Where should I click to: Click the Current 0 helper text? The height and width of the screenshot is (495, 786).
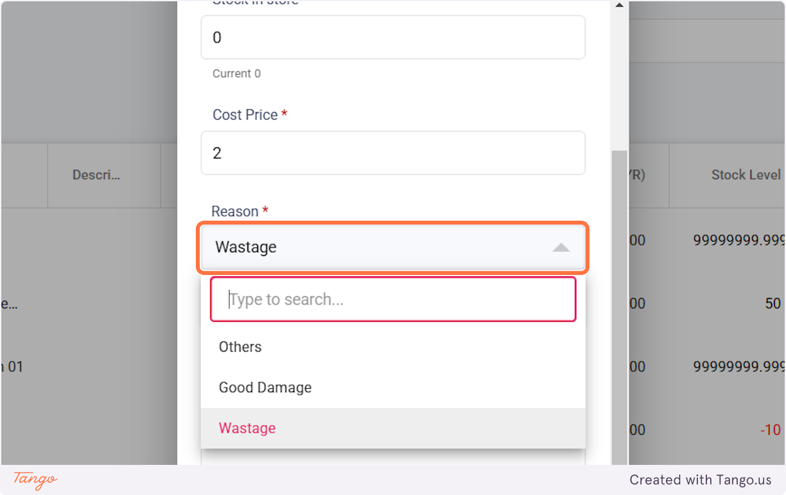[x=236, y=73]
